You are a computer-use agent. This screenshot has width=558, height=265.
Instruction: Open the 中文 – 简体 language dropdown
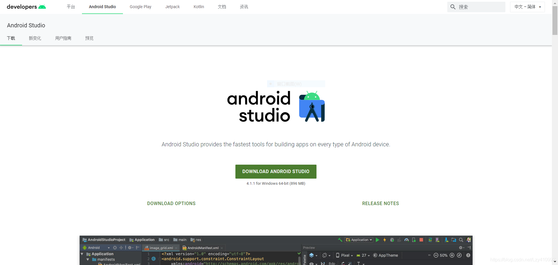527,7
